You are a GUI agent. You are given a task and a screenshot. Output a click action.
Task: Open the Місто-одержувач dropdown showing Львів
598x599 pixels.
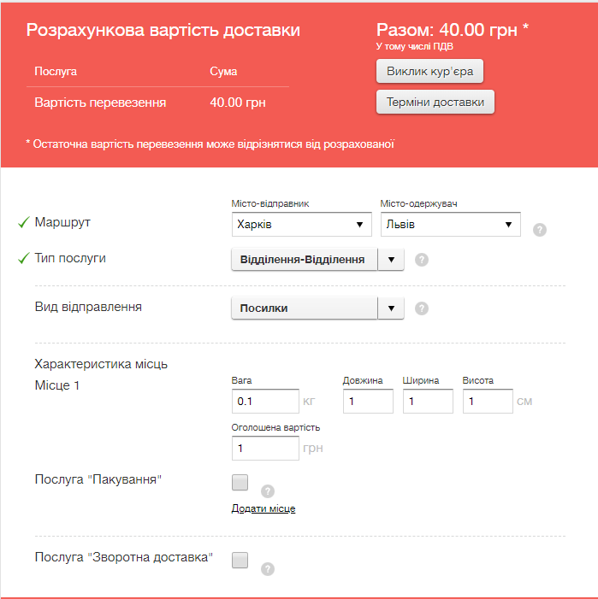[x=450, y=224]
